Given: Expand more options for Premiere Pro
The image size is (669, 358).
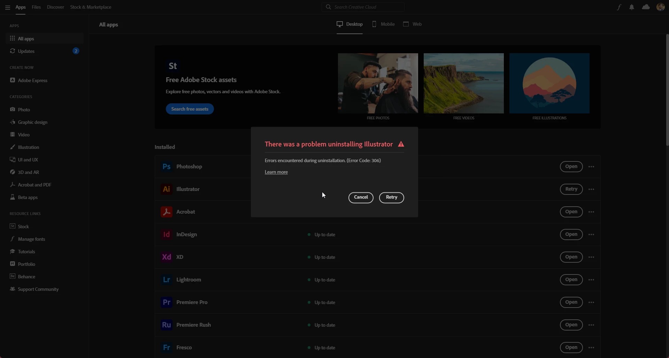Looking at the screenshot, I should [x=591, y=302].
